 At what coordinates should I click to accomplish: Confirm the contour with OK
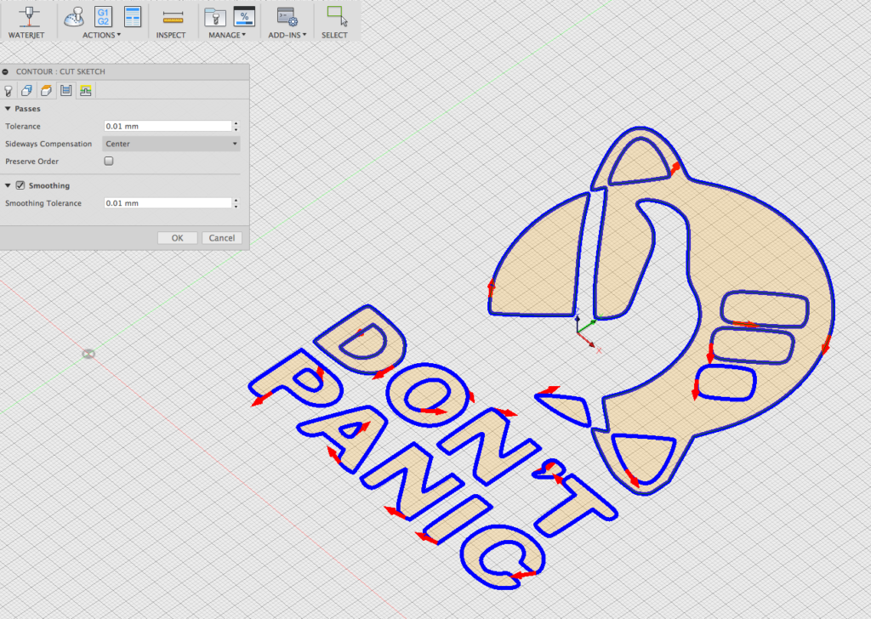pyautogui.click(x=177, y=238)
